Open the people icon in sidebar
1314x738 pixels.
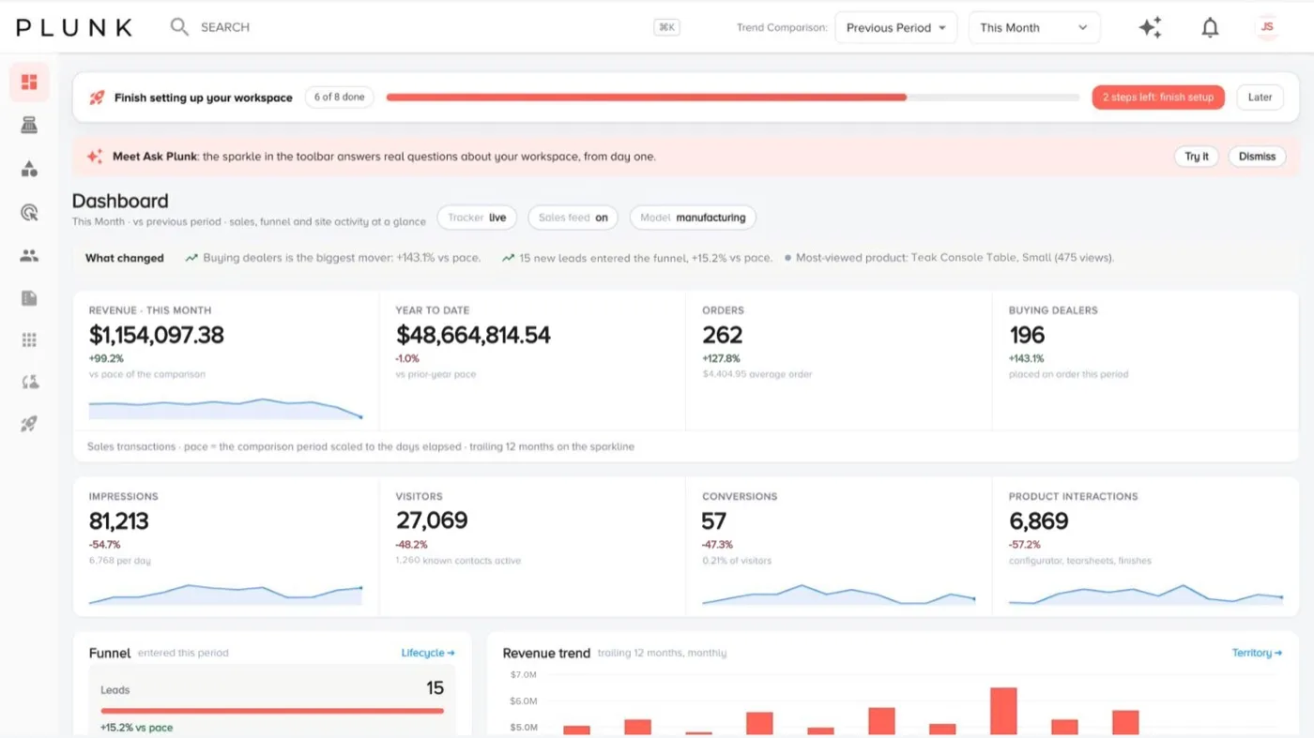point(29,255)
